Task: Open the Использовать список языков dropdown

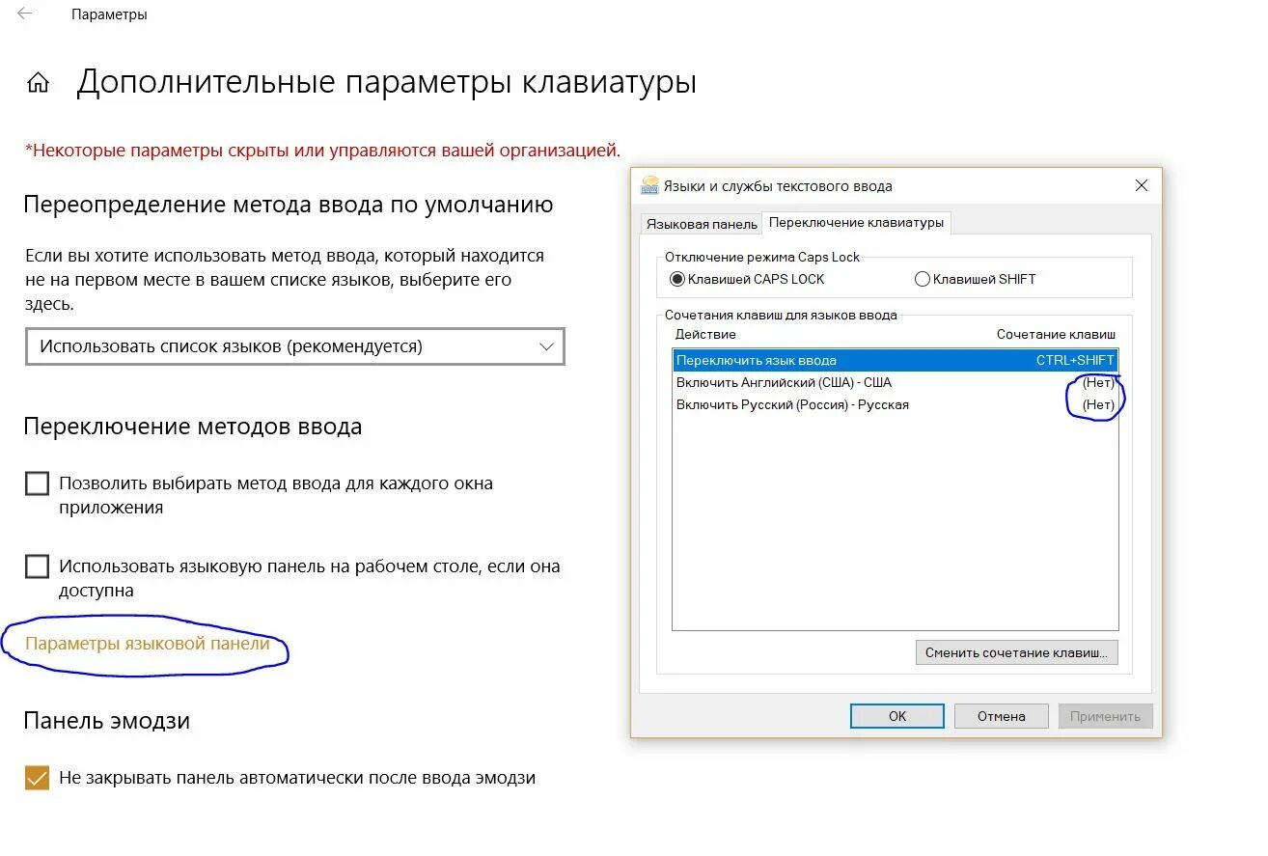Action: tap(294, 346)
